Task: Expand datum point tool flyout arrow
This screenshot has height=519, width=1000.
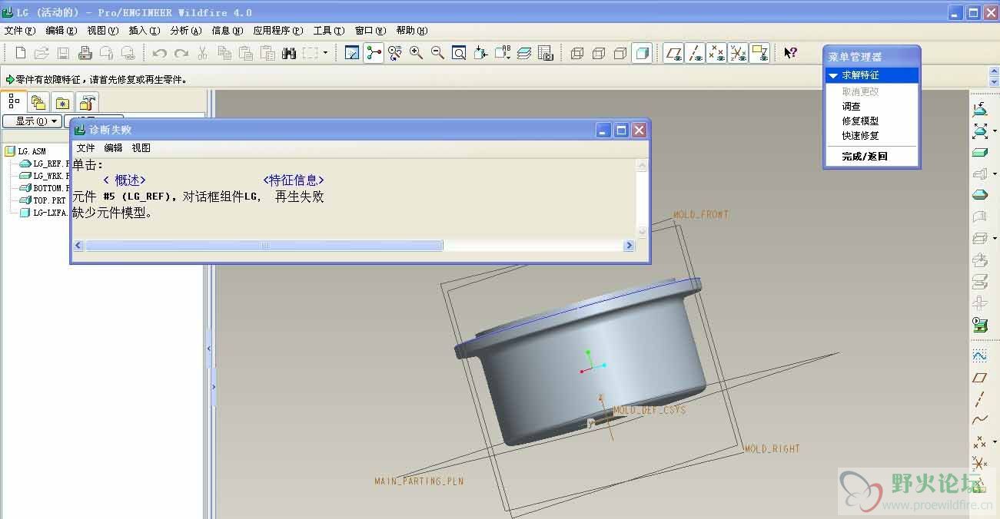Action: [995, 443]
